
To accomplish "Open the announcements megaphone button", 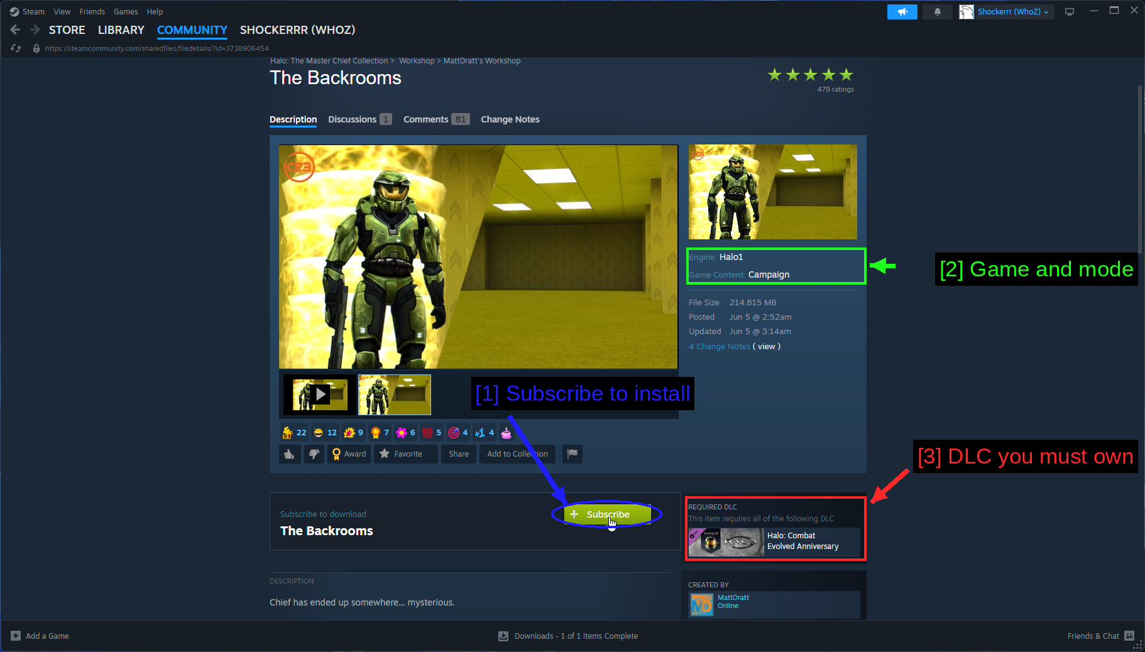I will coord(902,12).
